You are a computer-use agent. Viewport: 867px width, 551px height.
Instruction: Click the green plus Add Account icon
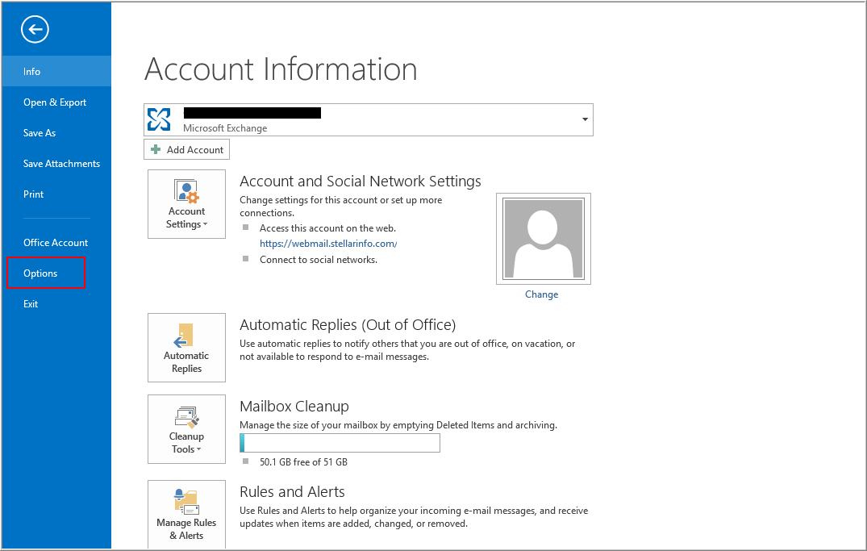pos(156,149)
